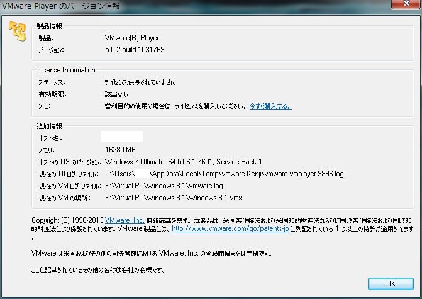This screenshot has height=299, width=422.
Task: Open the VMware, Inc. copyright link
Action: point(125,220)
